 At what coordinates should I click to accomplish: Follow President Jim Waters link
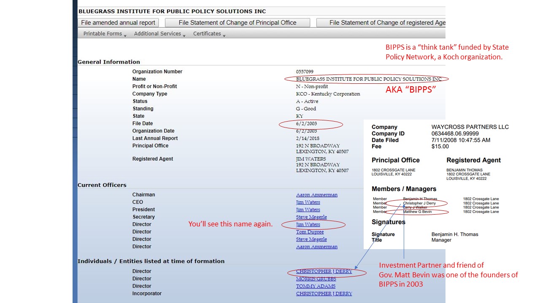point(308,210)
